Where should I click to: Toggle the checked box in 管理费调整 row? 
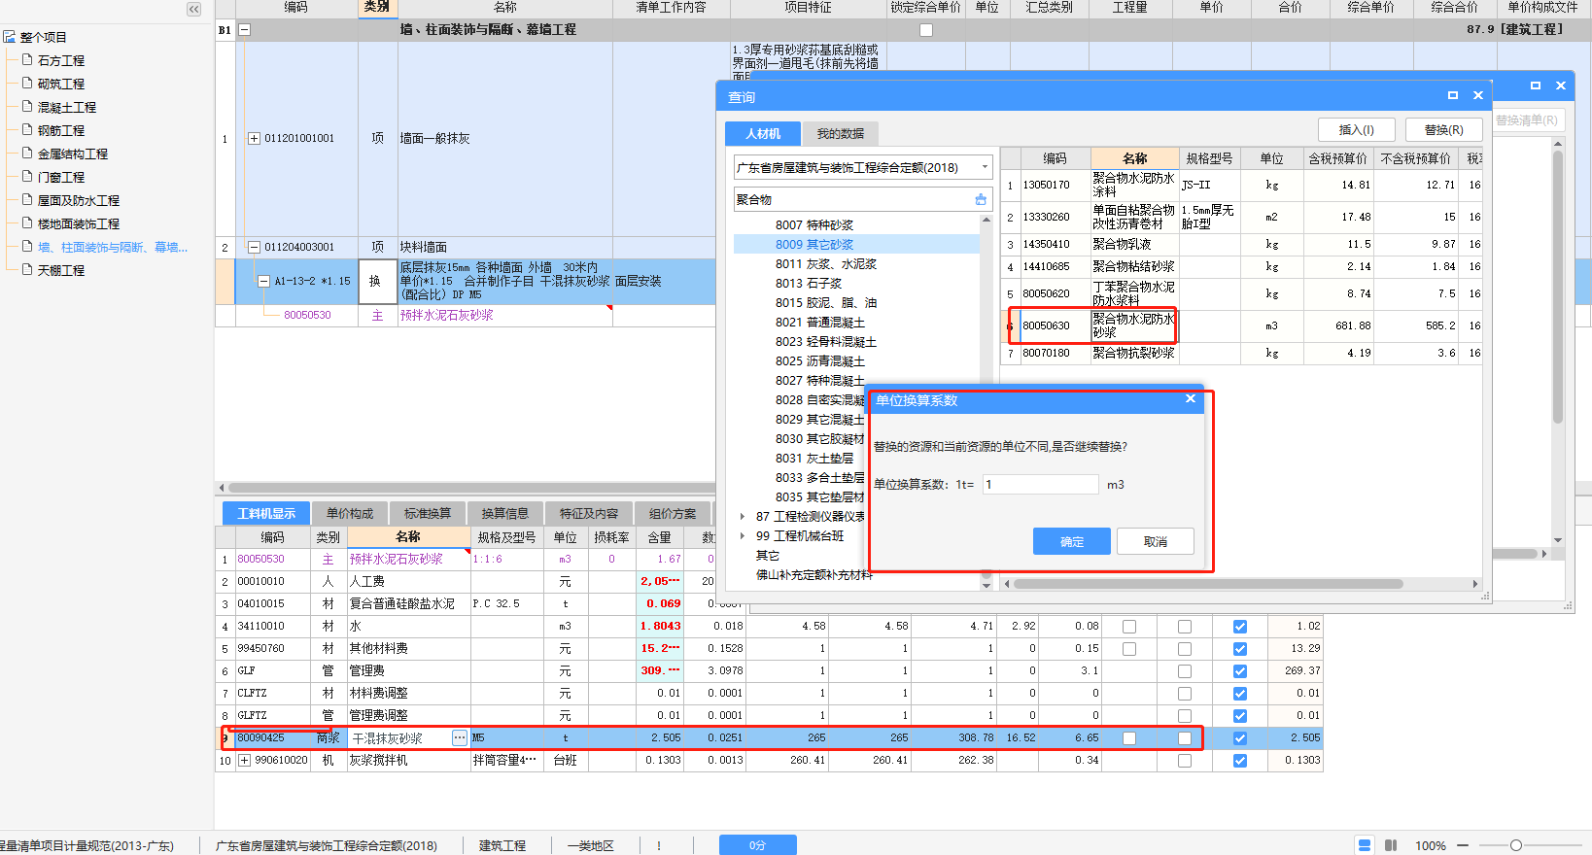click(x=1240, y=716)
